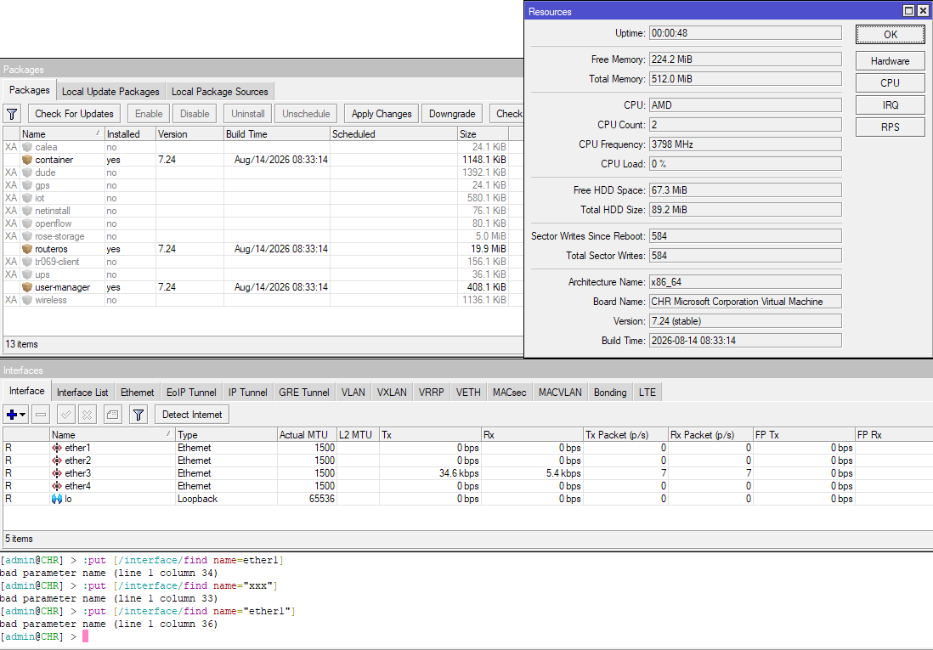933x650 pixels.
Task: Click the Board Name value field
Action: tap(745, 302)
